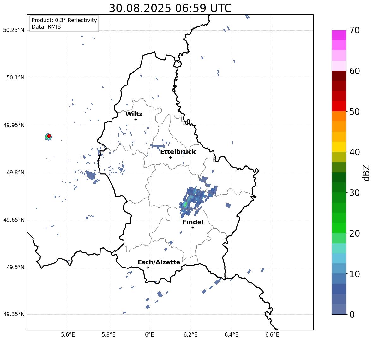Click the 49.95°N latitude label
This screenshot has width=374, height=341.
[14, 125]
